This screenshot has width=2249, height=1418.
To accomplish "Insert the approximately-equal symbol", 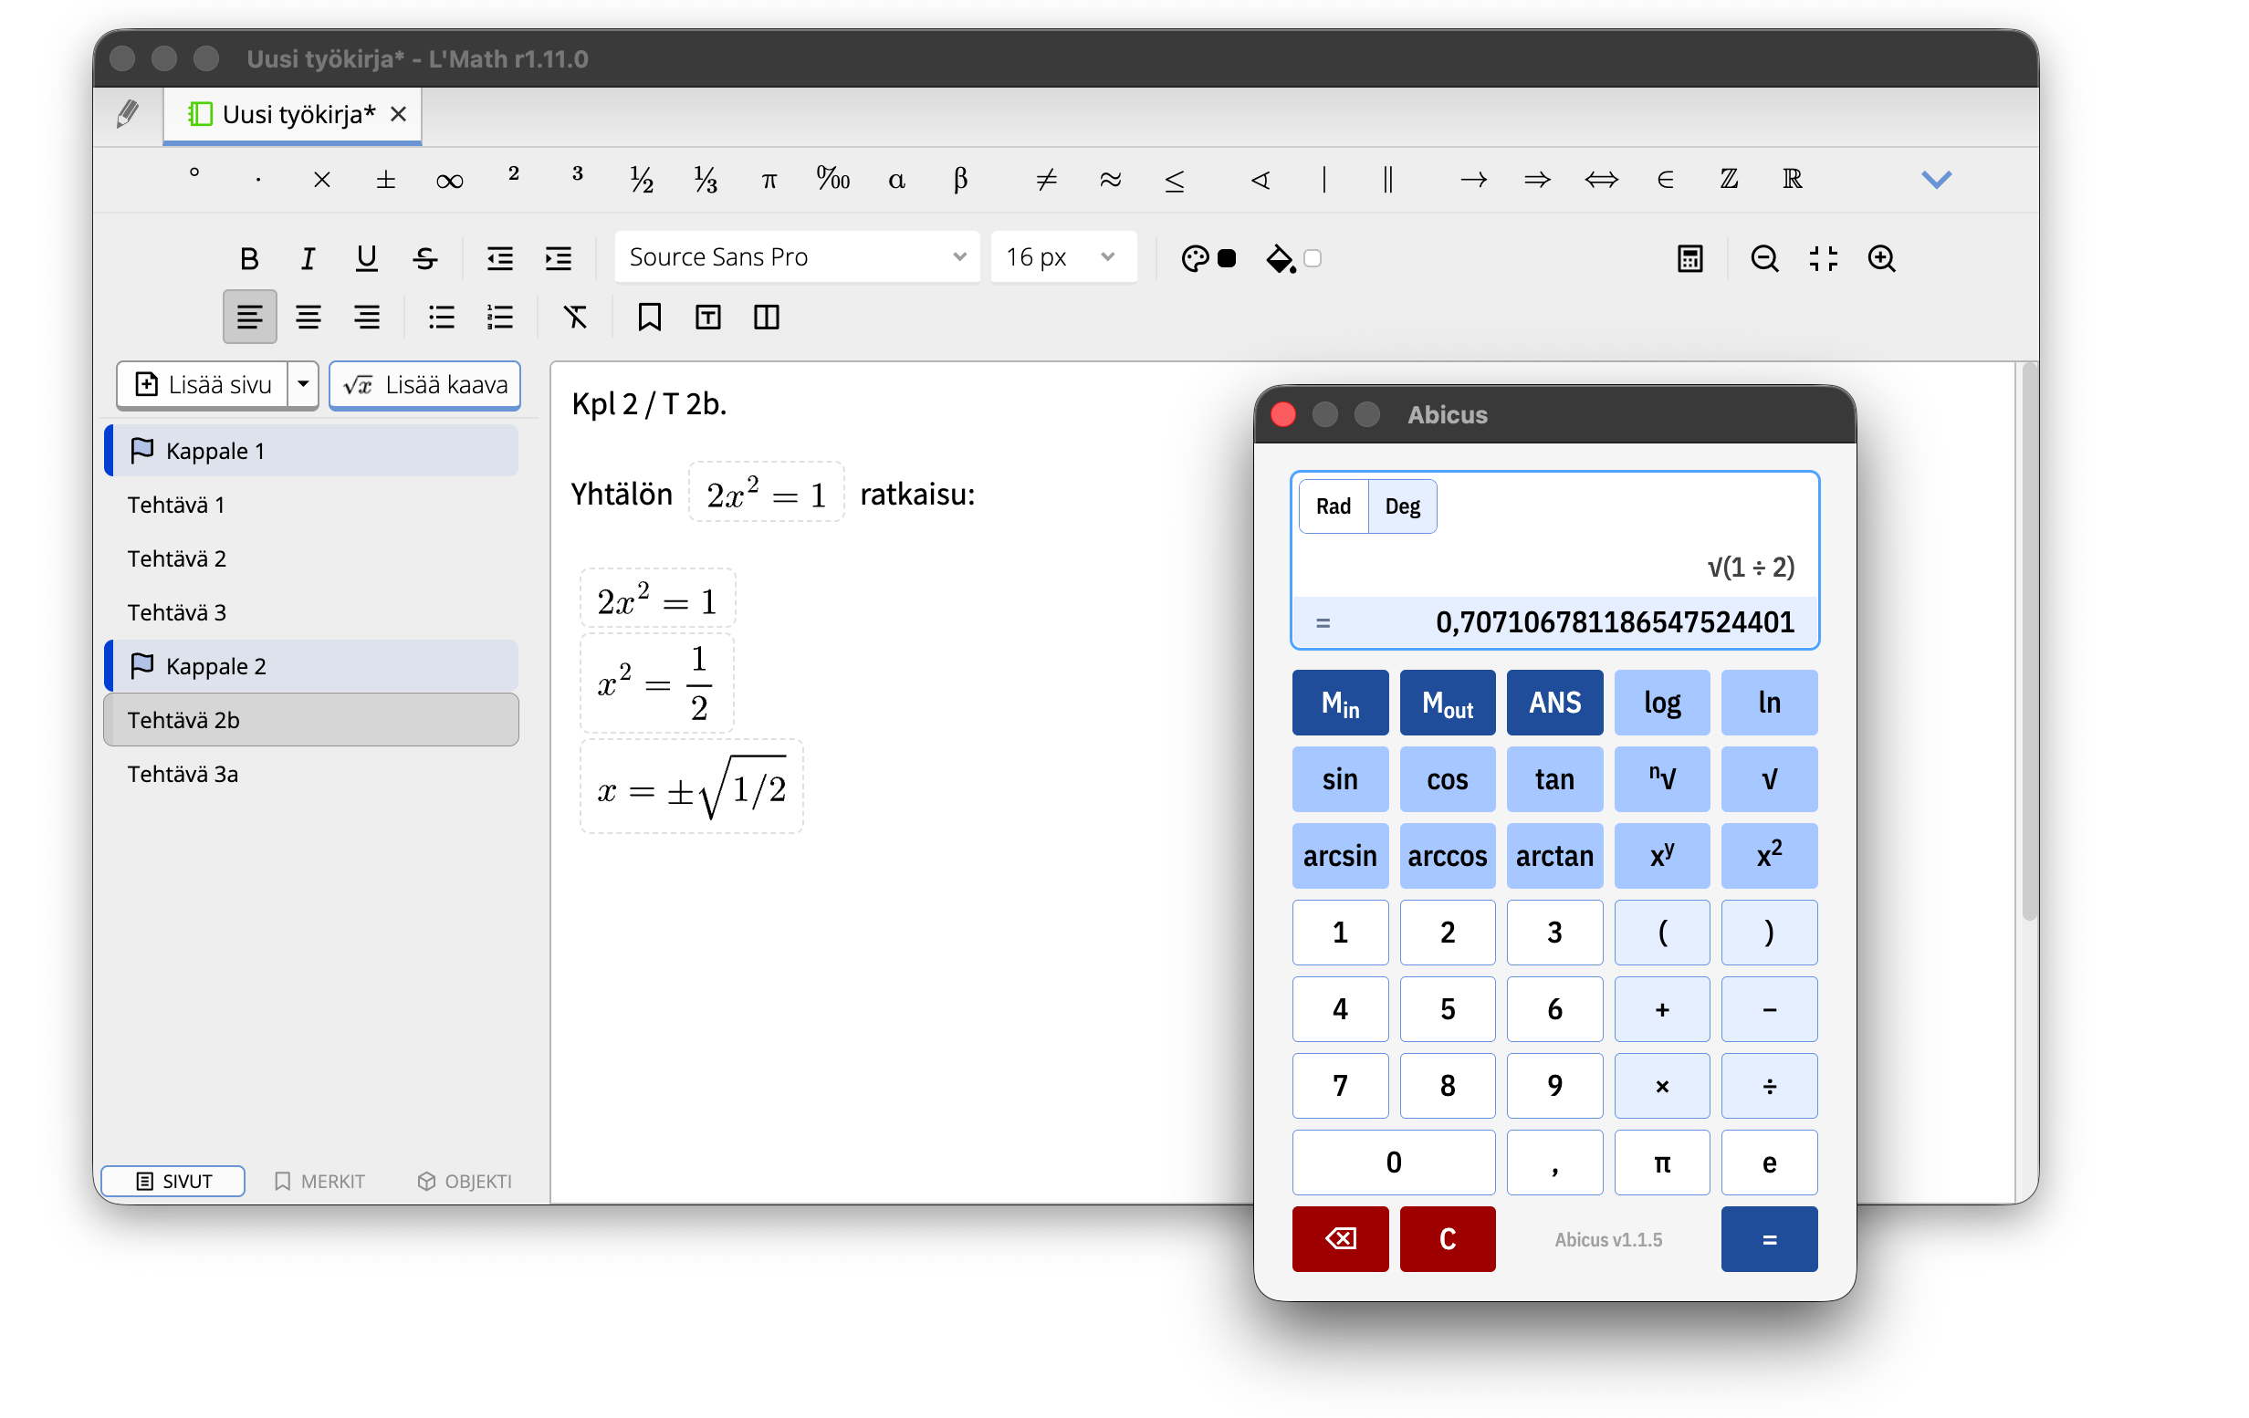I will click(1111, 179).
